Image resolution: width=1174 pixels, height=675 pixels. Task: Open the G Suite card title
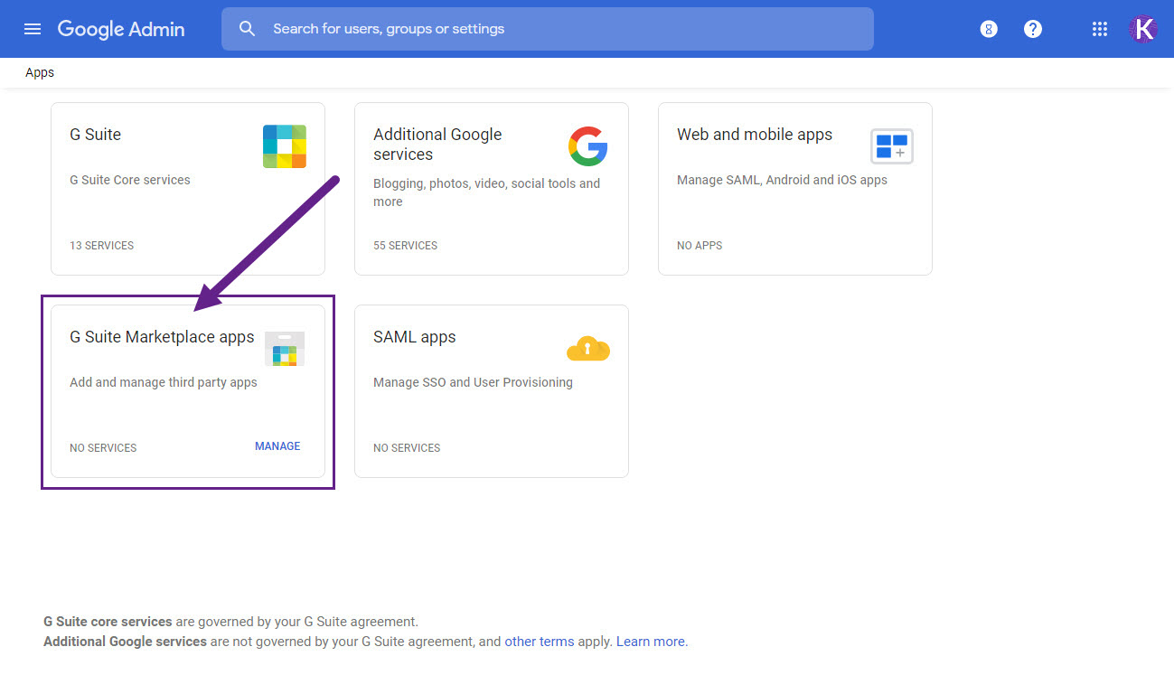(x=95, y=135)
